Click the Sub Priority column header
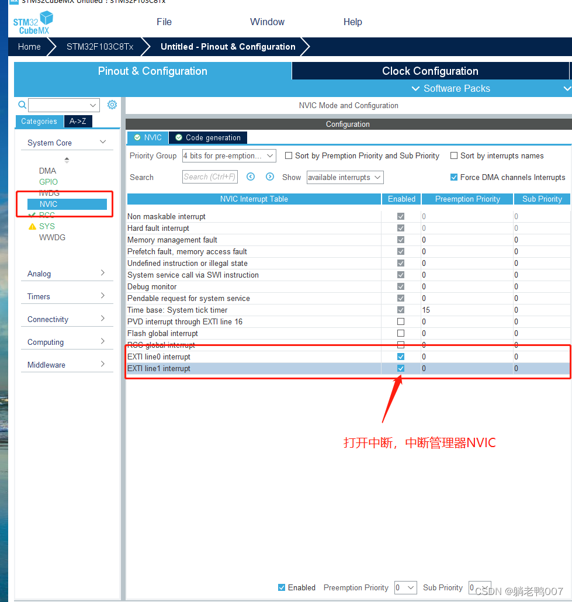This screenshot has height=602, width=572. click(x=542, y=199)
